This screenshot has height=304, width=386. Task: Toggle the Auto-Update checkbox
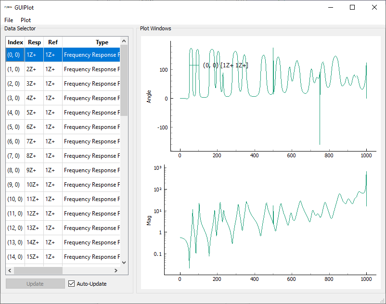[72, 284]
